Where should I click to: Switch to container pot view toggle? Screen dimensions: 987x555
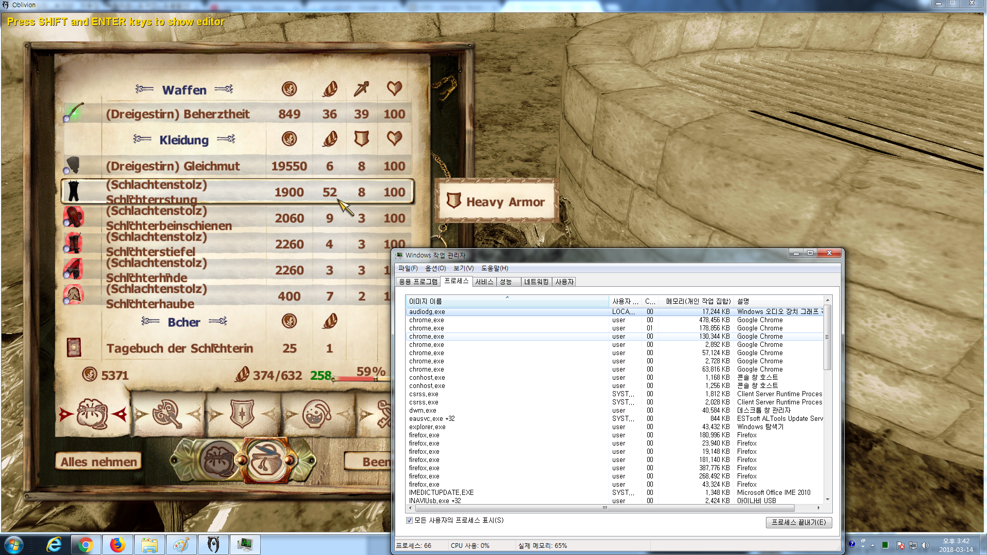266,460
